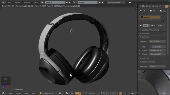Open the Window menu

click(27, 2)
